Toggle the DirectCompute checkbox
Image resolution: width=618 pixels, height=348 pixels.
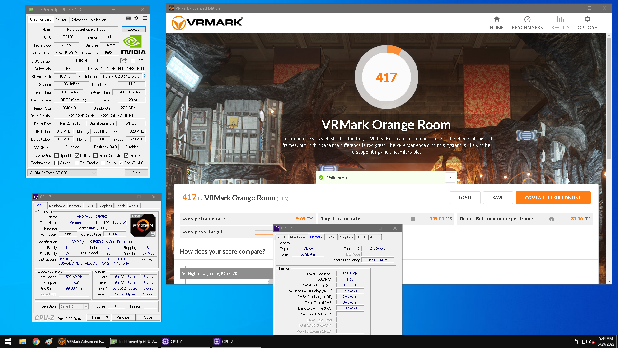point(95,156)
